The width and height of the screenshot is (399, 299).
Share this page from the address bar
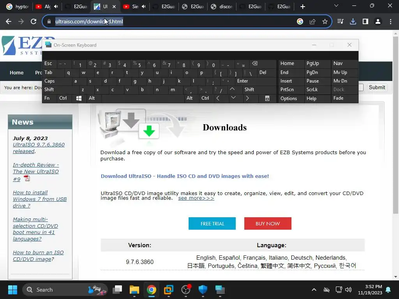pyautogui.click(x=312, y=22)
